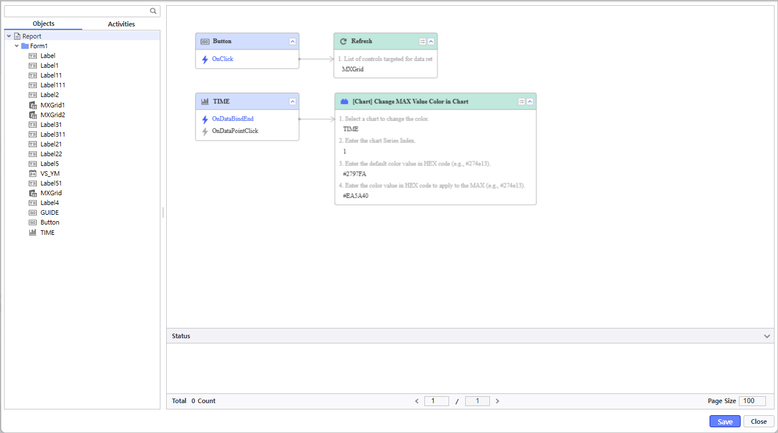The width and height of the screenshot is (778, 433).
Task: Switch to the Activities tab
Action: 121,24
